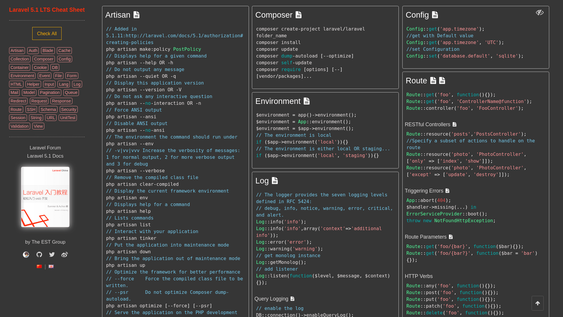Open the first Route docs icon
563x317 pixels.
(433, 80)
